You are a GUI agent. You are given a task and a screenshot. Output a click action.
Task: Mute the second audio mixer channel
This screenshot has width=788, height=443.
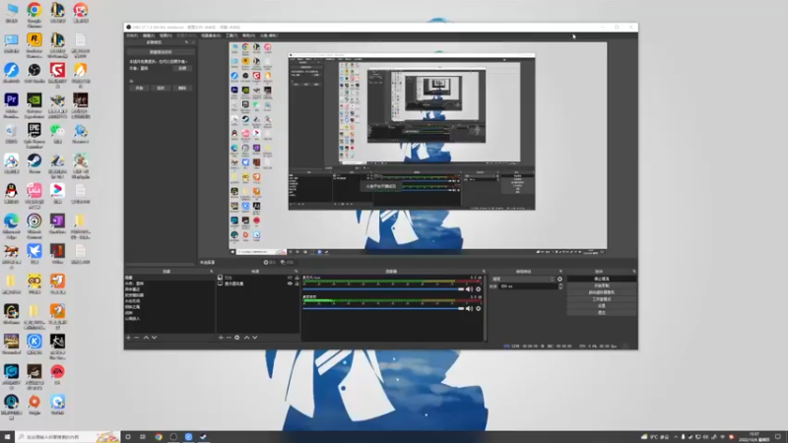(x=469, y=308)
